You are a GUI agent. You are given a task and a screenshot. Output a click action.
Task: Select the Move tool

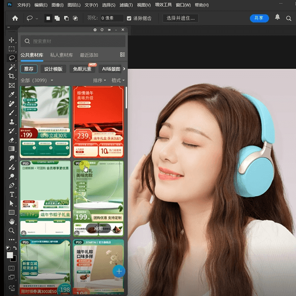[11, 40]
